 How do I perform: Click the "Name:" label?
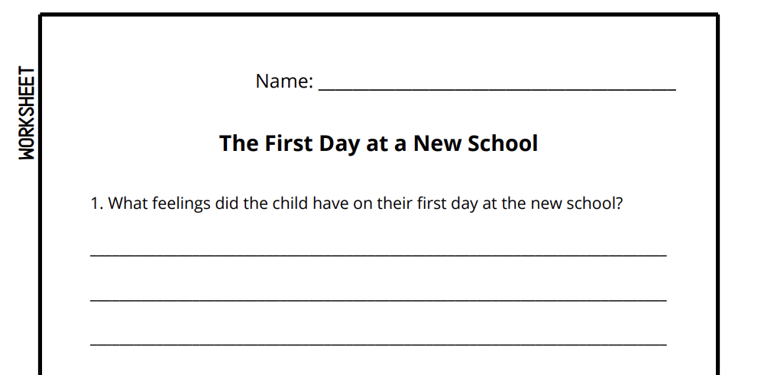pyautogui.click(x=284, y=82)
